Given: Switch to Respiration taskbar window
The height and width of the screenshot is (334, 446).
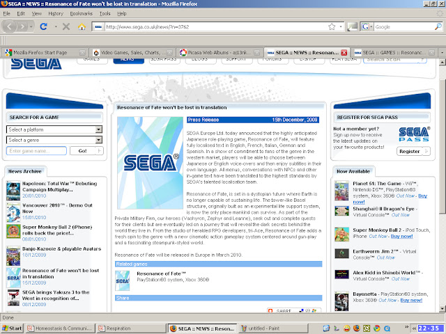Looking at the screenshot, I should coord(131,328).
